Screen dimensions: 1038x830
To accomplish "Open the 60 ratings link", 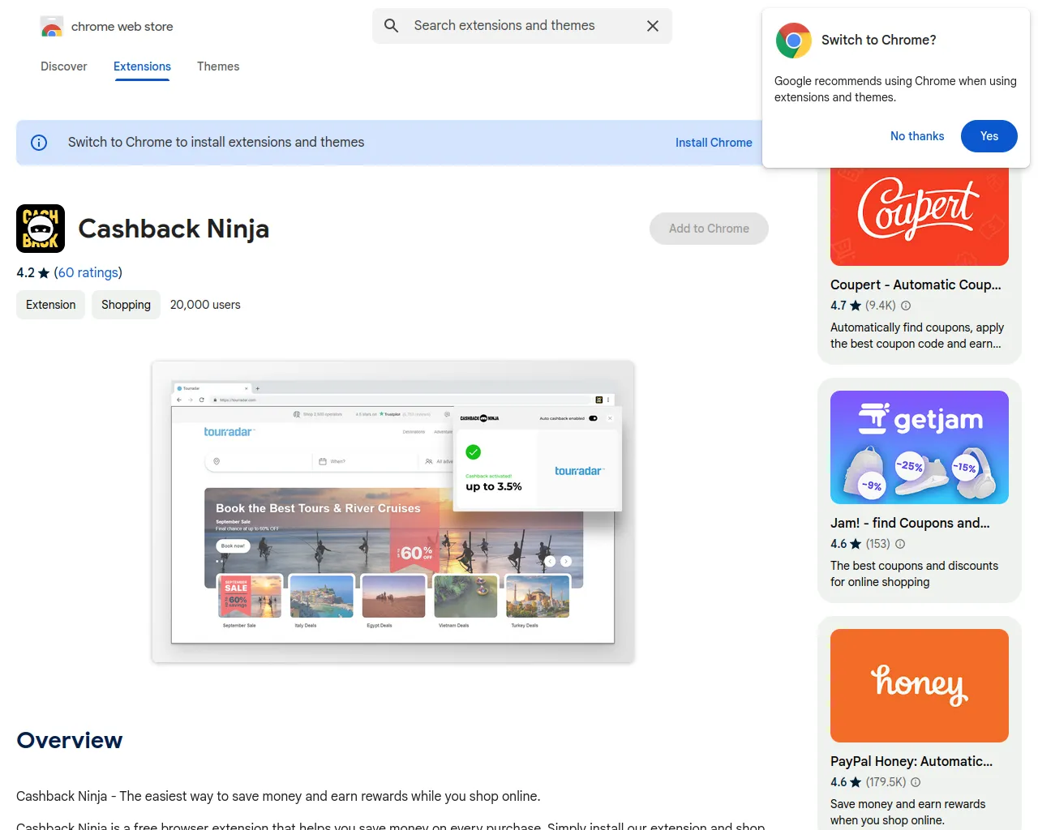I will [88, 273].
